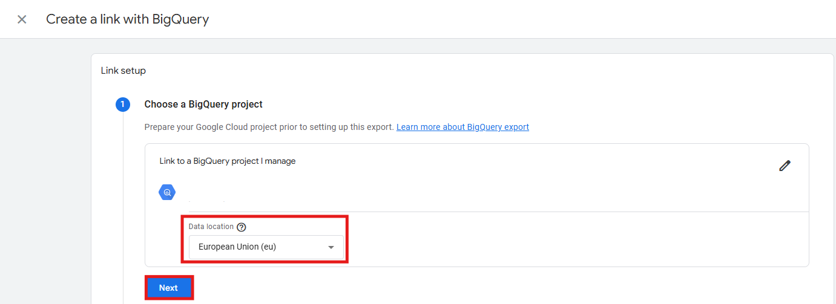Show help for Data location
Viewport: 836px width, 304px height.
[x=242, y=227]
